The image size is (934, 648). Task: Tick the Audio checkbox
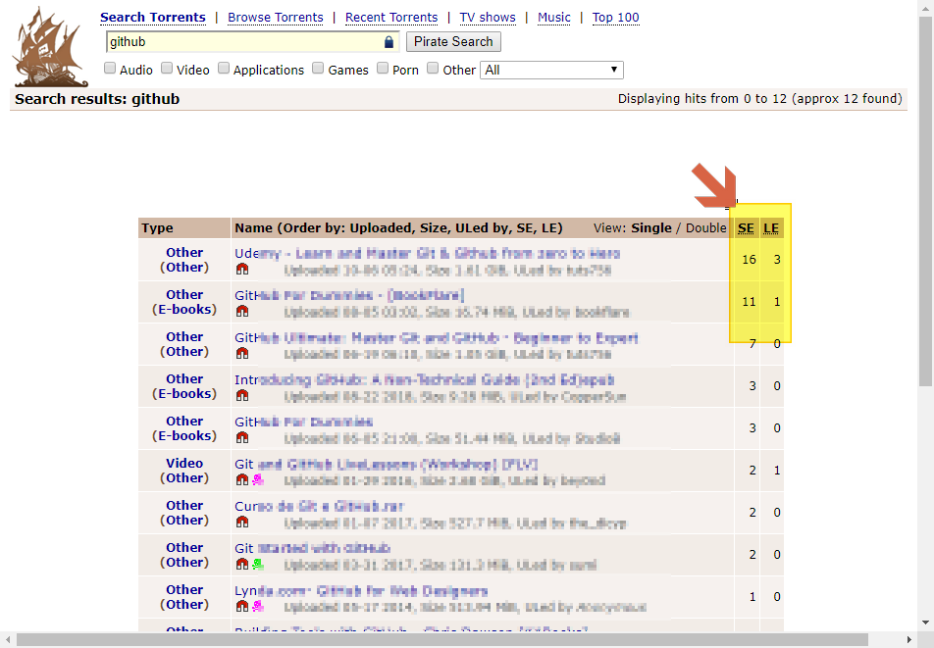(110, 69)
